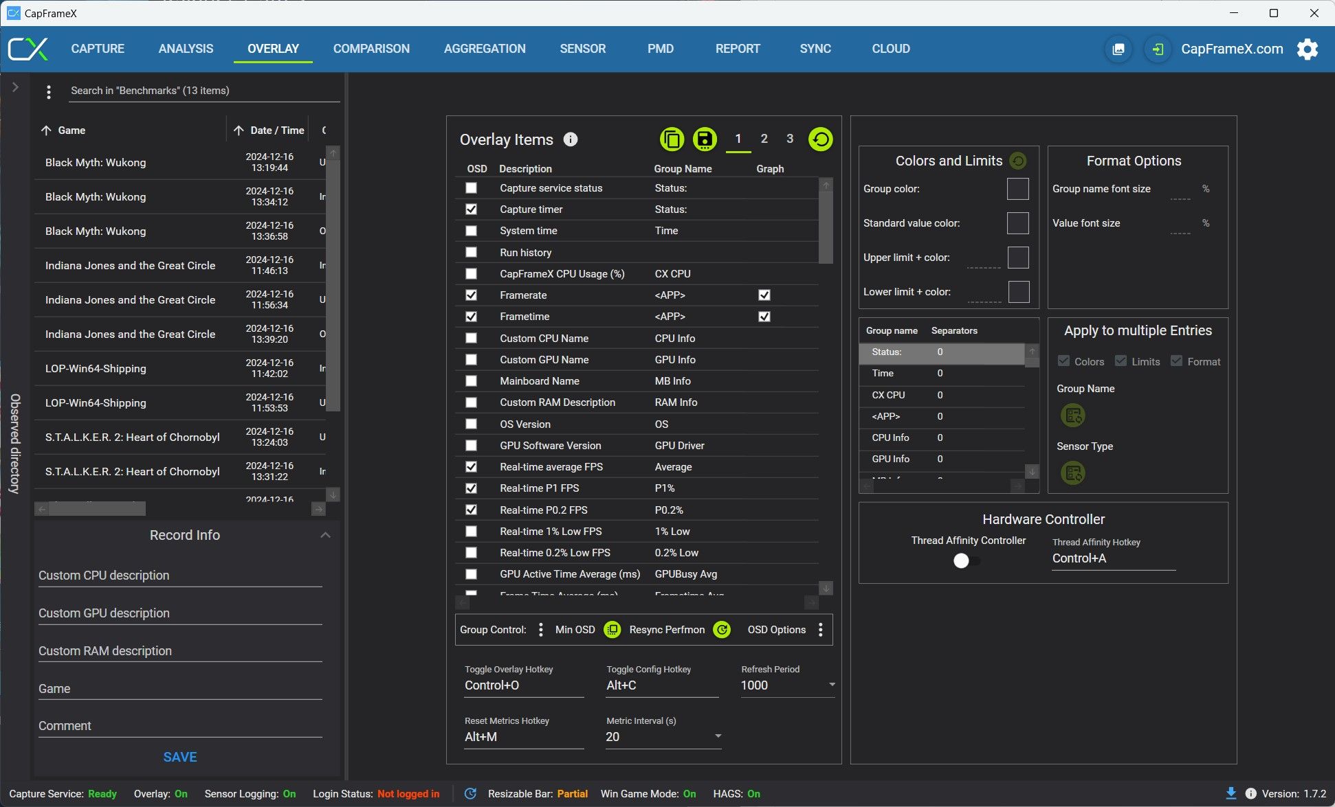Open the CapFrameX.com link
This screenshot has width=1335, height=807.
tap(1232, 49)
